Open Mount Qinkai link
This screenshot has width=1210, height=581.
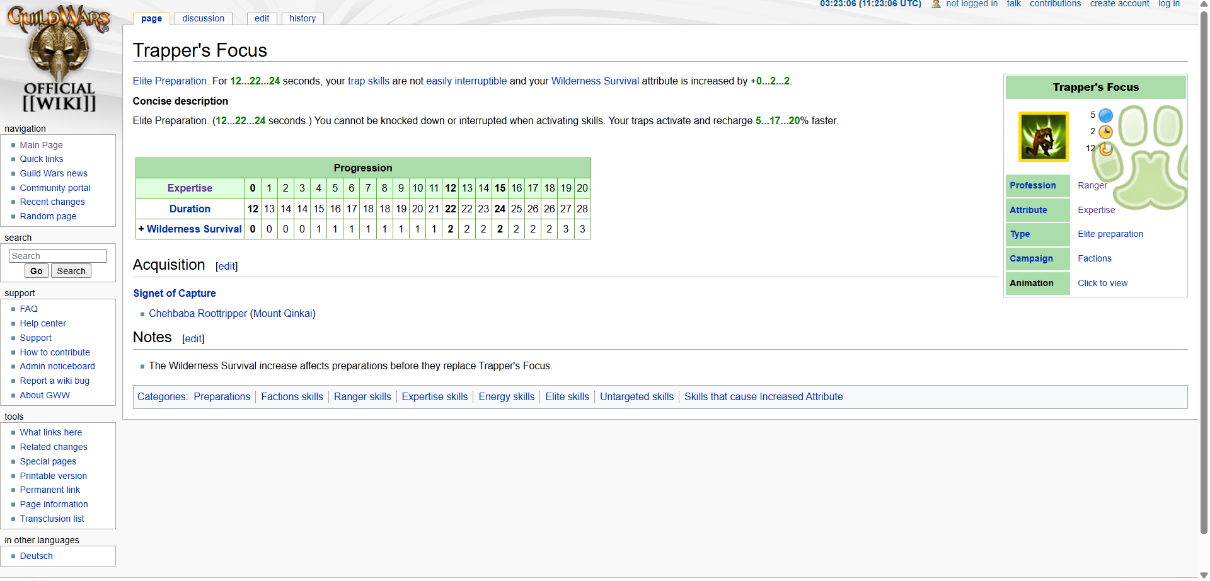coord(283,313)
